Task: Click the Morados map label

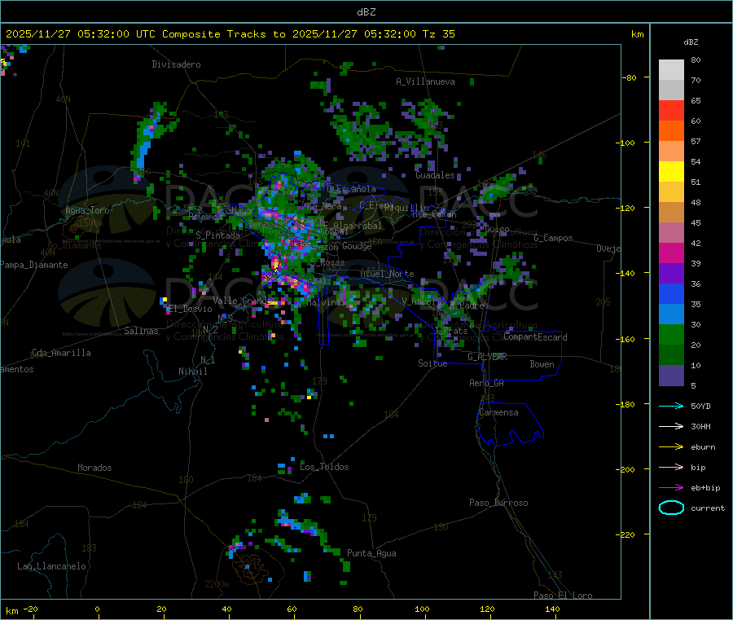Action: coord(94,468)
